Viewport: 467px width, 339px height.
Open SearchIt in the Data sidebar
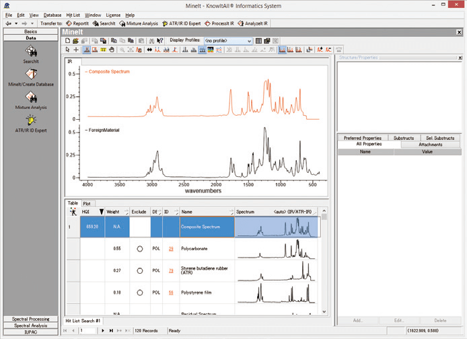click(x=31, y=54)
